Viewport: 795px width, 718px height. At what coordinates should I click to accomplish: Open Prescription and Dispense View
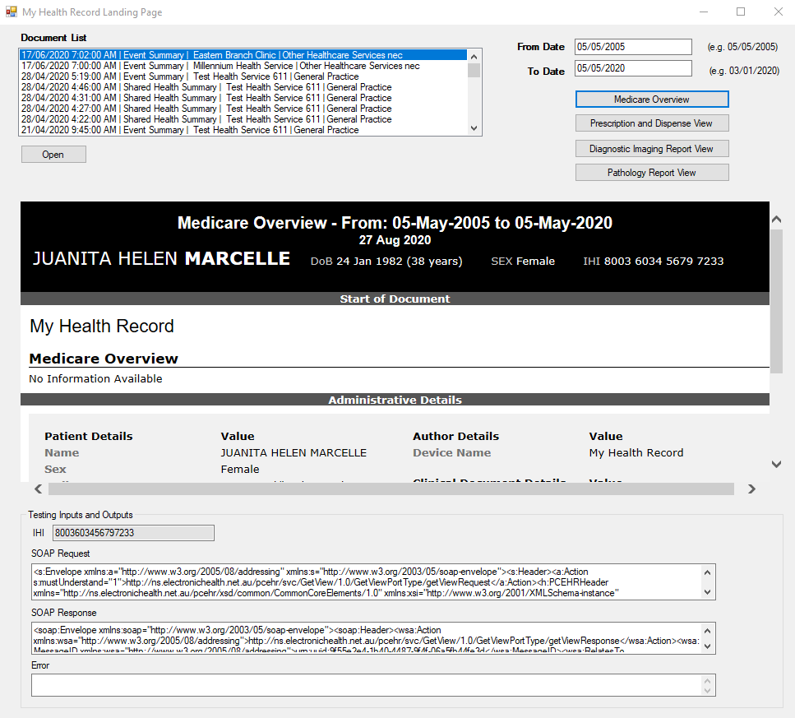pos(651,123)
